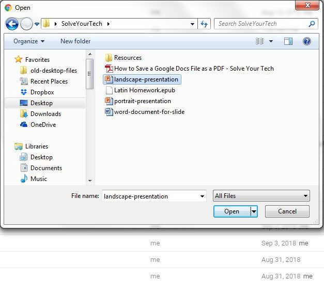Select the portrait-presentation file
The height and width of the screenshot is (281, 324).
coord(142,101)
